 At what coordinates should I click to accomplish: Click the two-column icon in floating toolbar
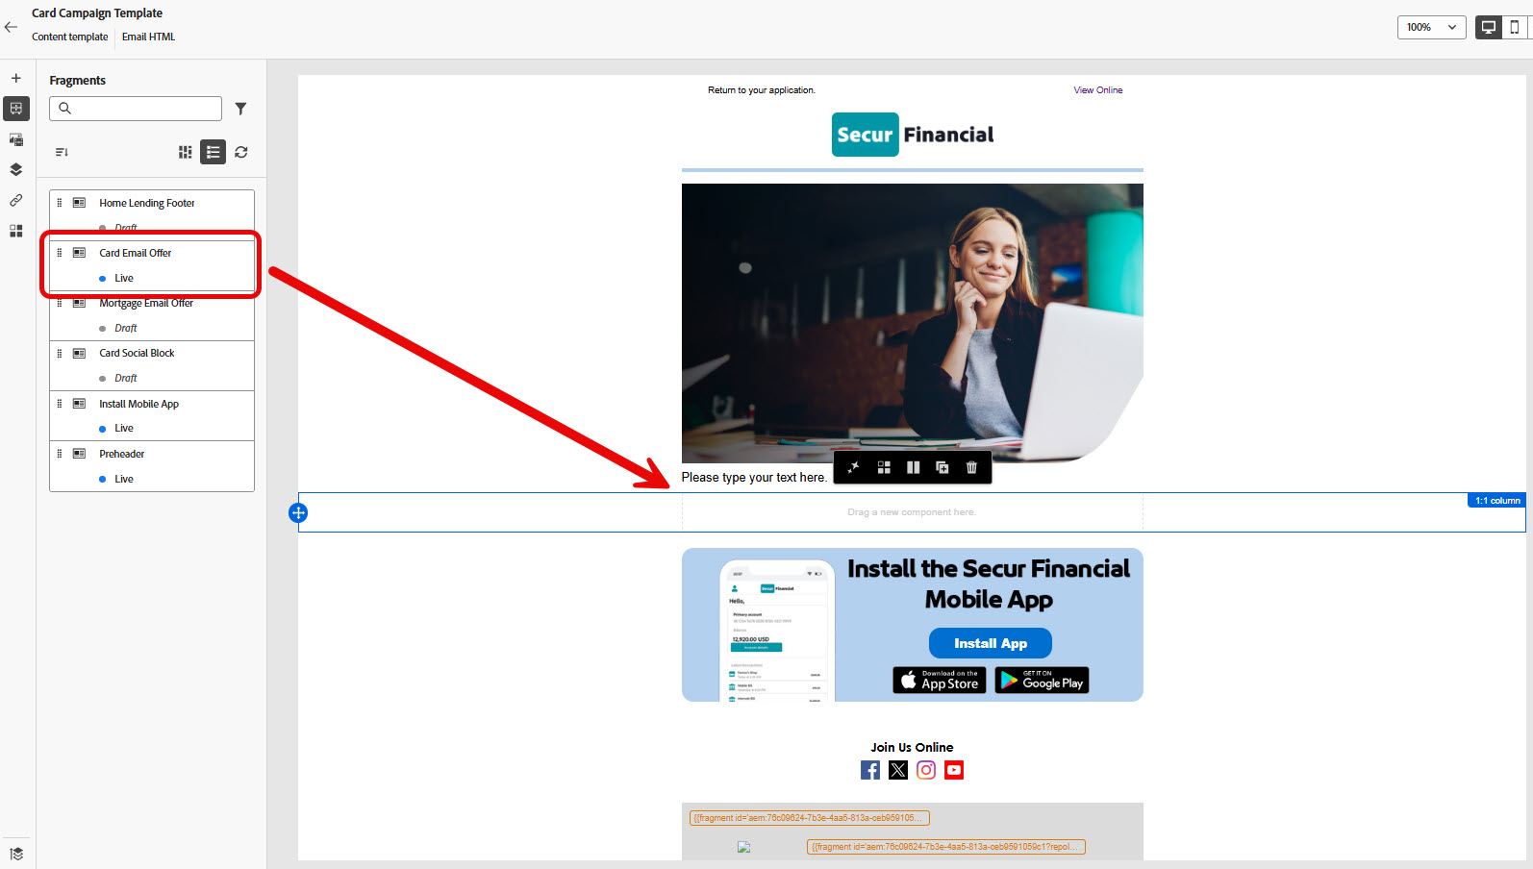tap(914, 467)
